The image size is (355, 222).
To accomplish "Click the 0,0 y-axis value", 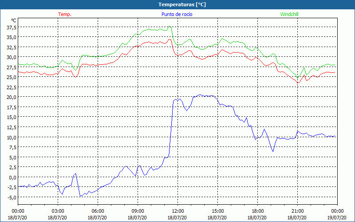I will [x=12, y=178].
